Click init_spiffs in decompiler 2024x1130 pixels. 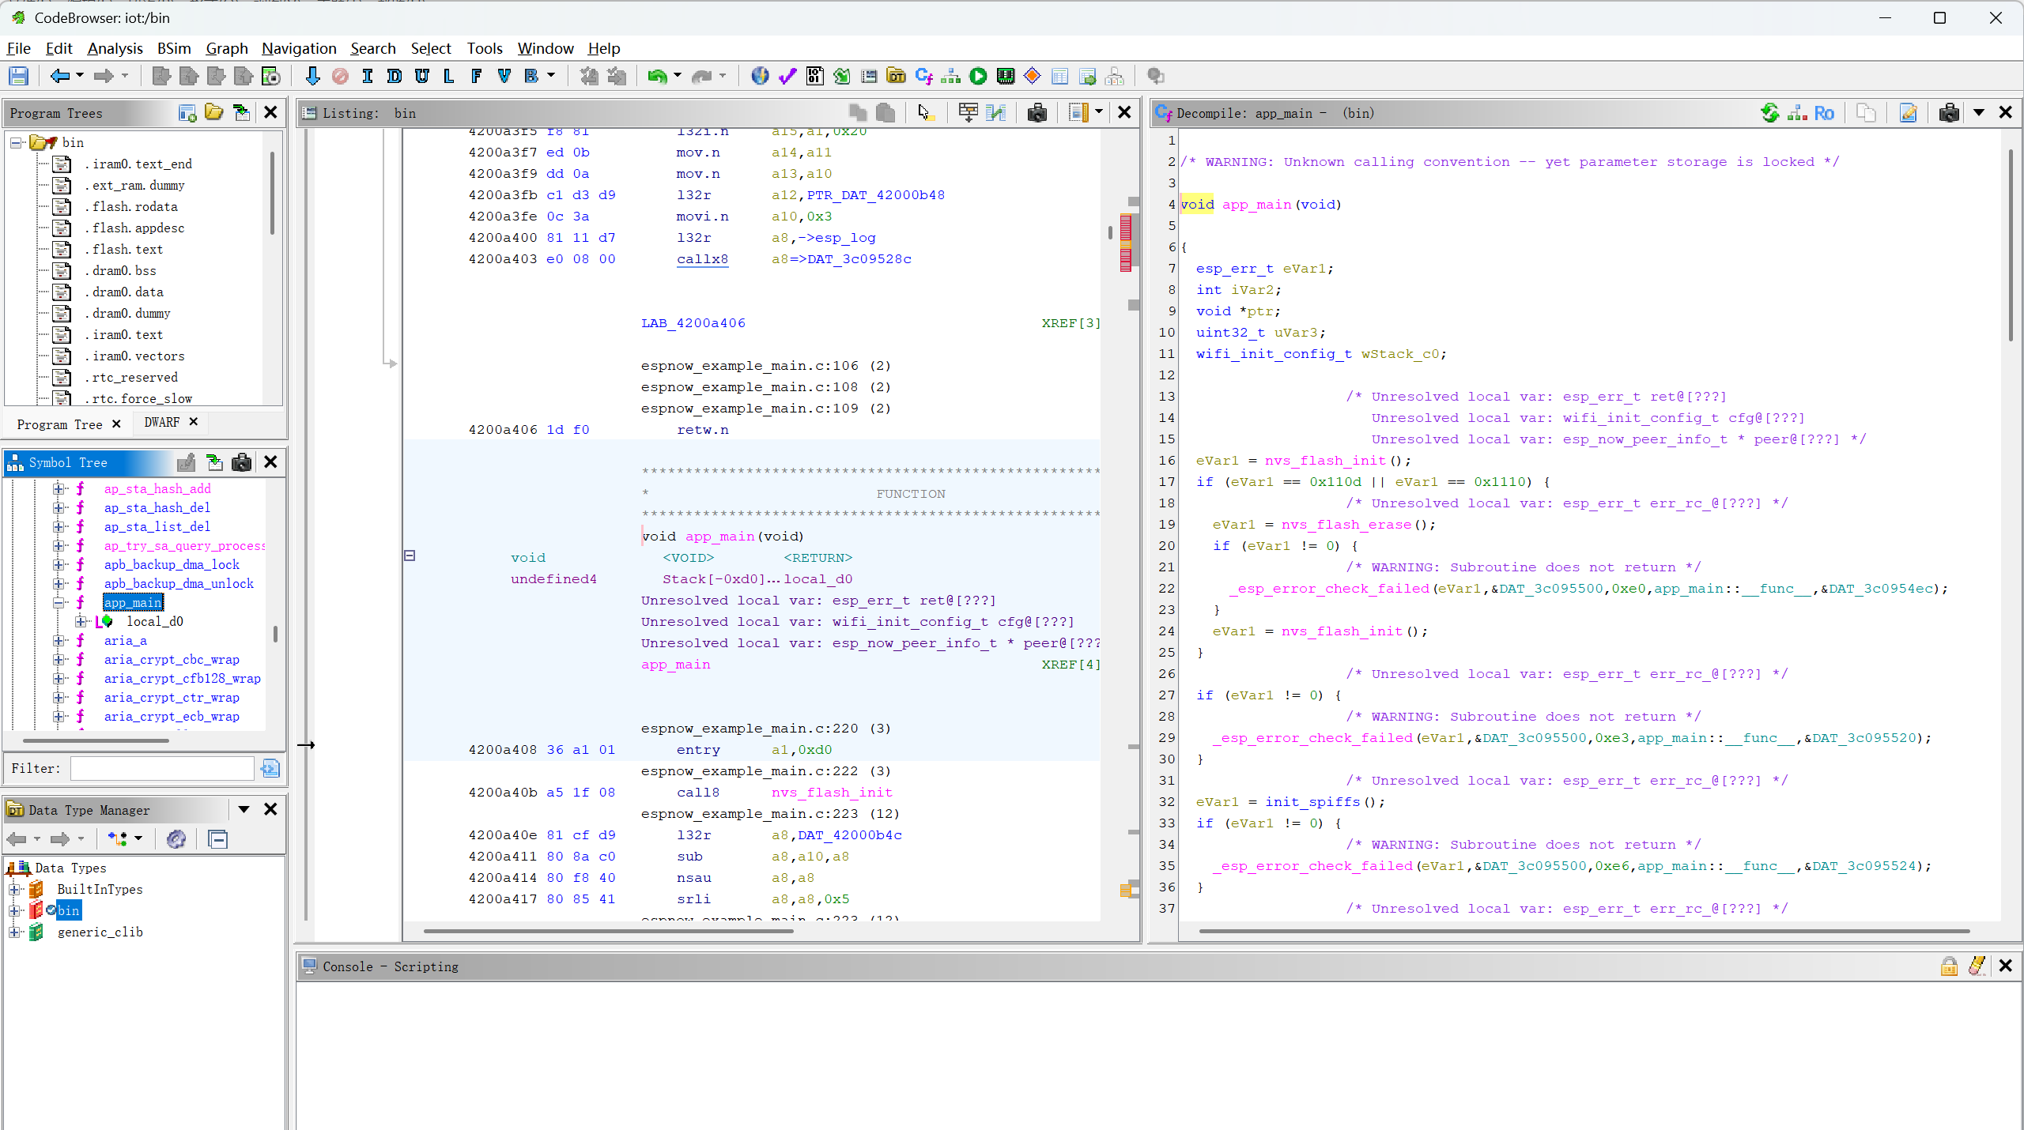coord(1312,801)
